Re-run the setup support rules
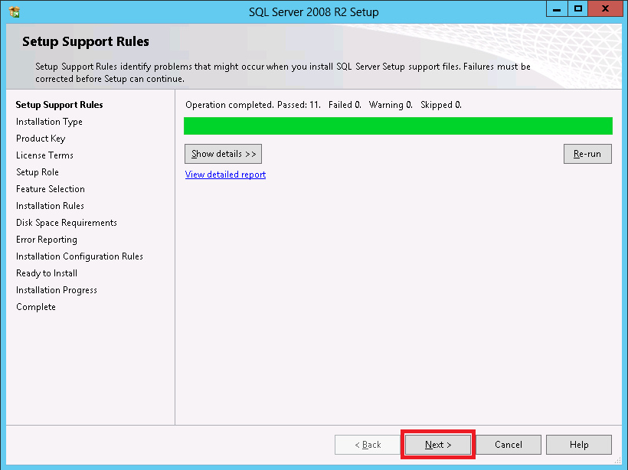 pyautogui.click(x=587, y=154)
